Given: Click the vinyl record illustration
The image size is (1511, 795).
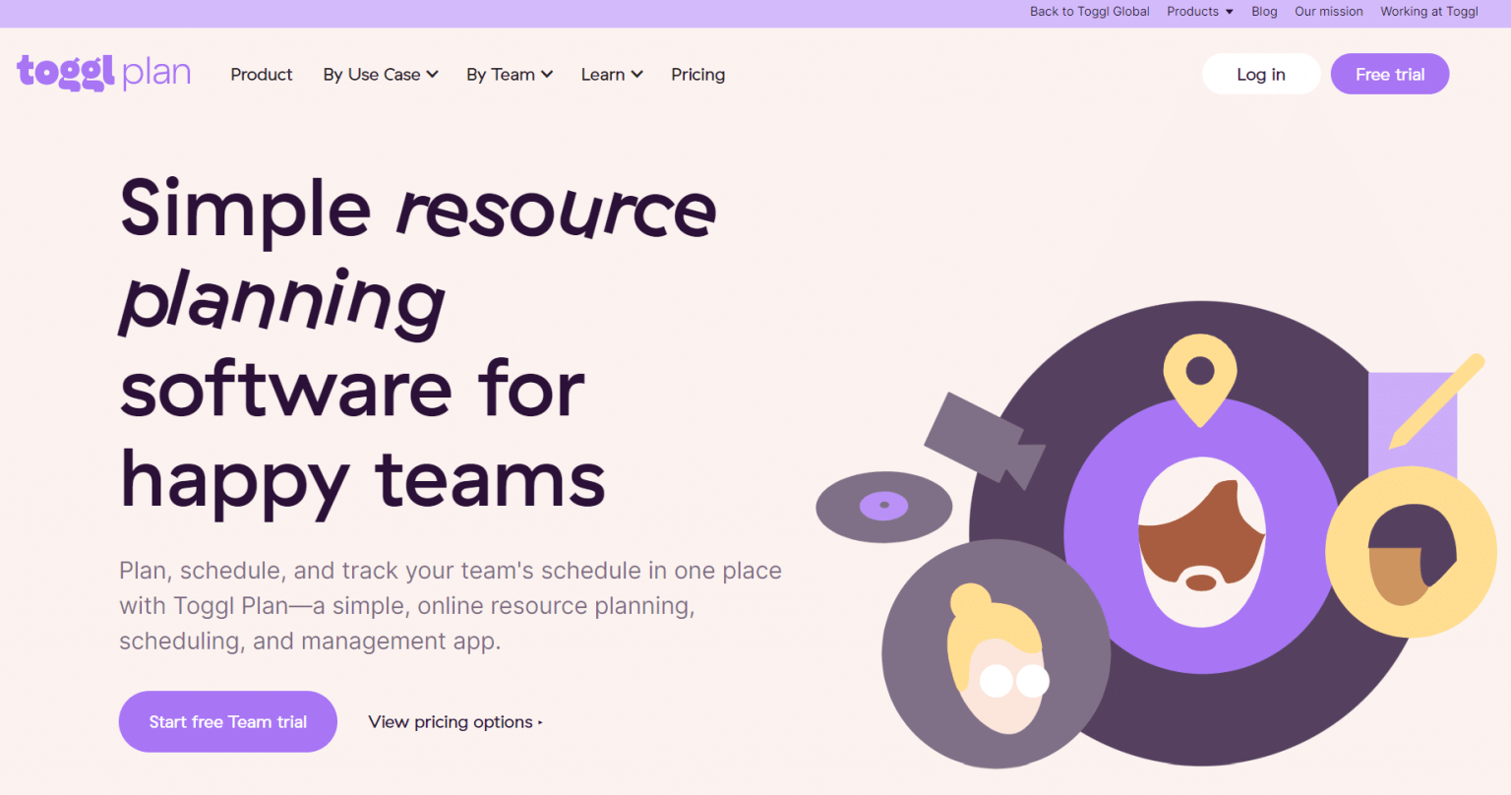Looking at the screenshot, I should click(x=882, y=505).
